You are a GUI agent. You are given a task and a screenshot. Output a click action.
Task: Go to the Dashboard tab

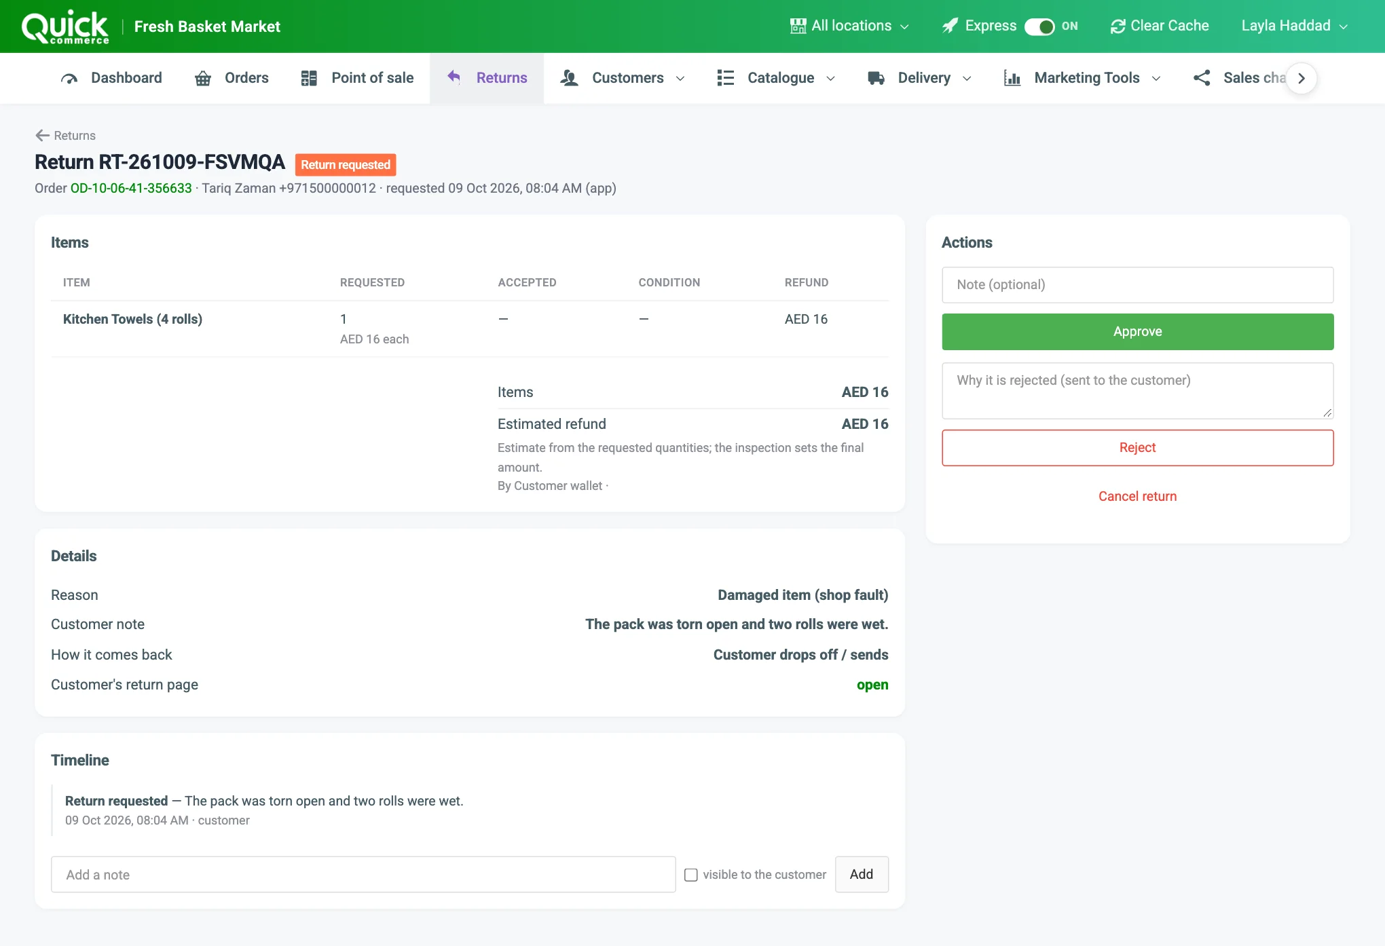[x=111, y=78]
